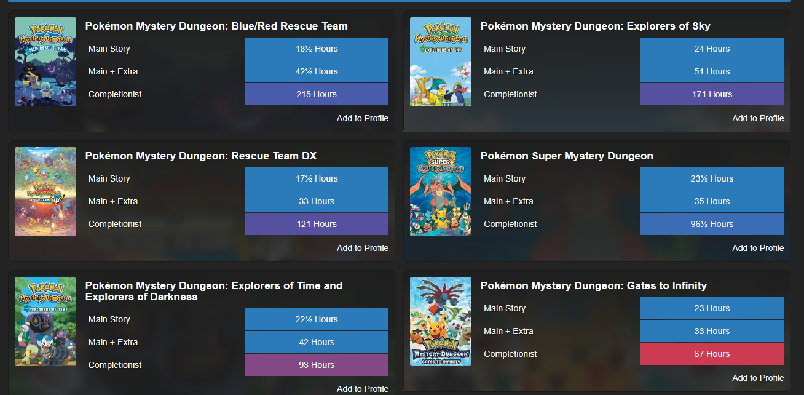This screenshot has height=395, width=804.
Task: Click Completionist label under Rescue Team DX
Action: pos(115,224)
